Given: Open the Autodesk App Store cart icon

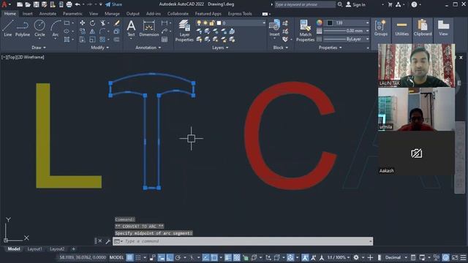Looking at the screenshot, I should tap(390, 4).
